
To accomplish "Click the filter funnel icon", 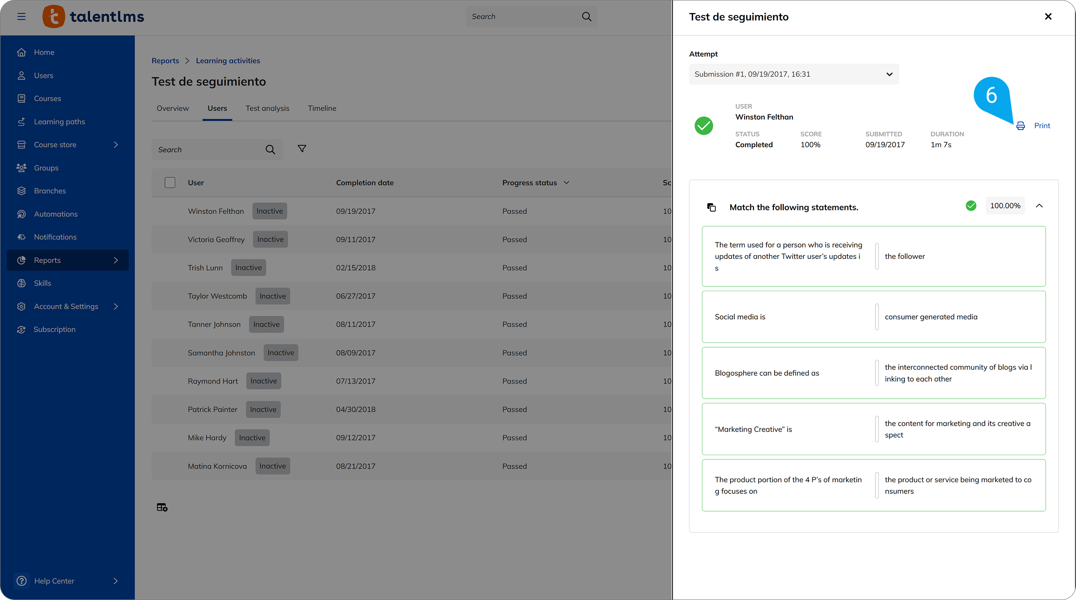I will (x=302, y=149).
